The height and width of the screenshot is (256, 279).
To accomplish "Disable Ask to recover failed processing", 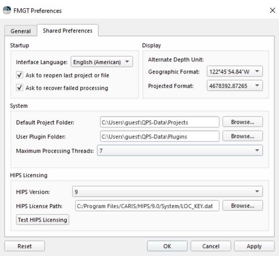I will [20, 88].
